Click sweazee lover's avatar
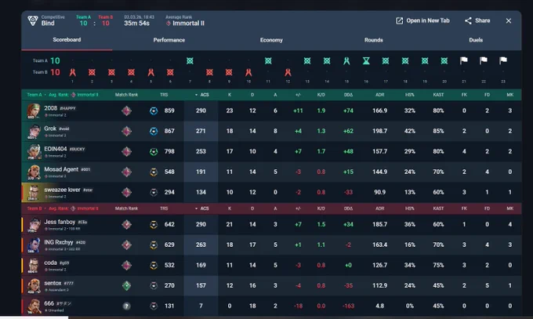This screenshot has width=533, height=319. point(34,193)
